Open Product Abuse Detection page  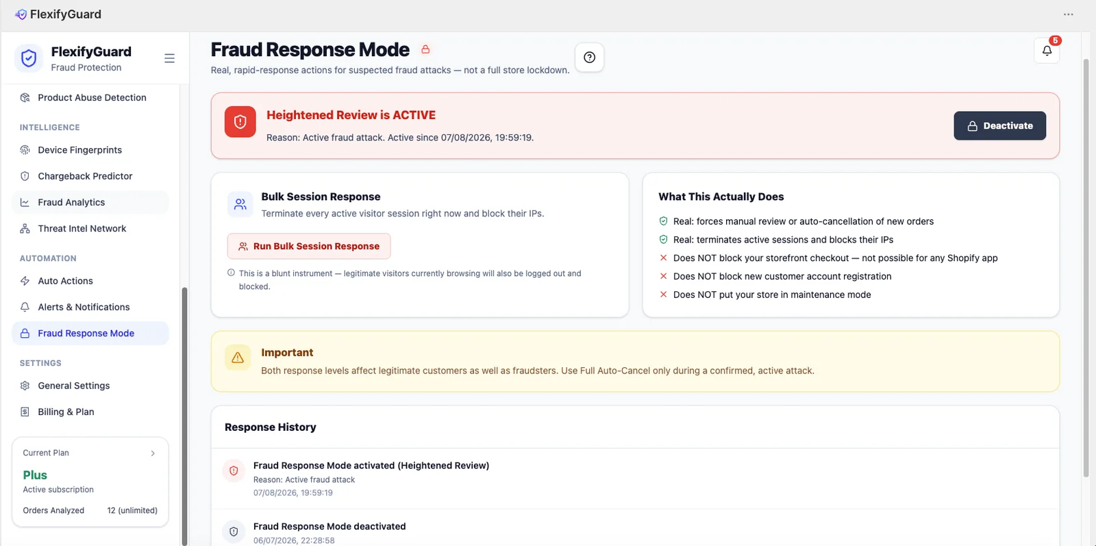pos(90,98)
